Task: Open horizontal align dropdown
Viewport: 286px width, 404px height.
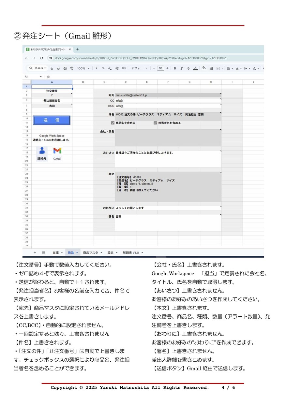Action: pos(230,68)
